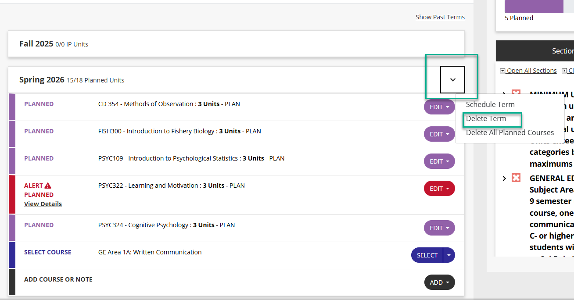
Task: Choose Delete Term from the menu
Action: click(x=486, y=119)
